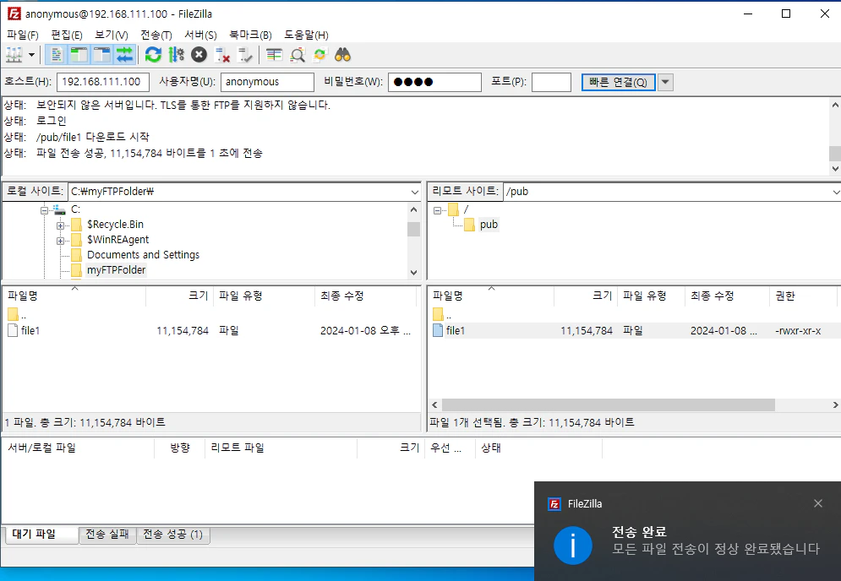Screen dimensions: 841x581
Task: Click the 전송 완료 notification info icon
Action: (x=573, y=545)
